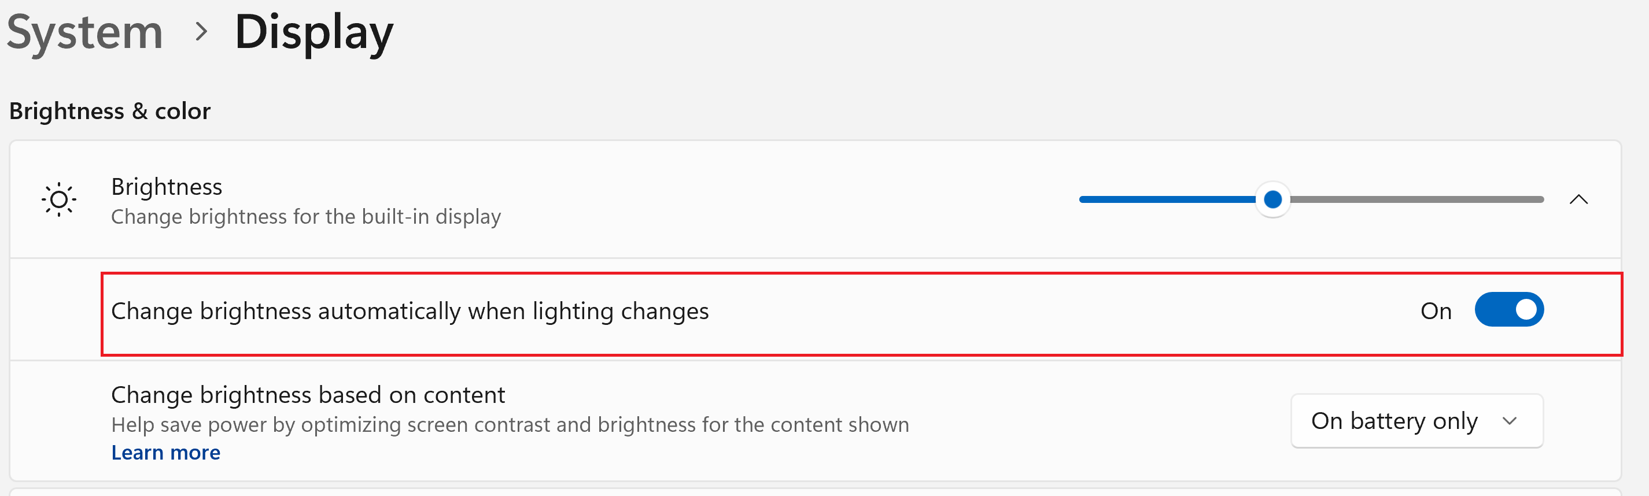Click the breadcrumb arrow after System
Viewport: 1649px width, 496px height.
[x=201, y=31]
